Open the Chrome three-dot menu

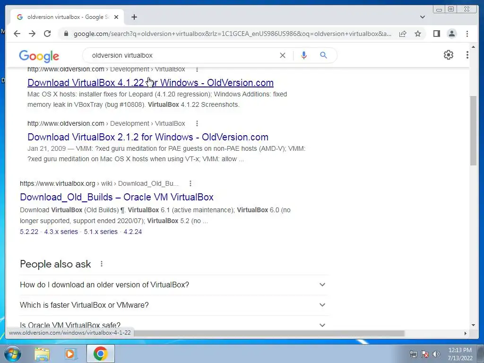(x=467, y=34)
